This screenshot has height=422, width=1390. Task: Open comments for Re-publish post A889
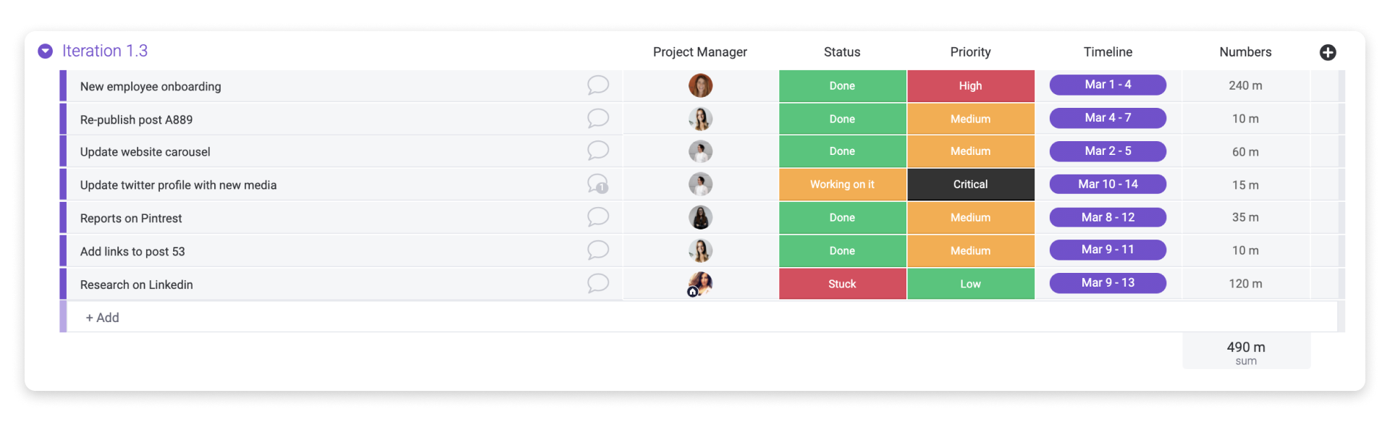(598, 119)
